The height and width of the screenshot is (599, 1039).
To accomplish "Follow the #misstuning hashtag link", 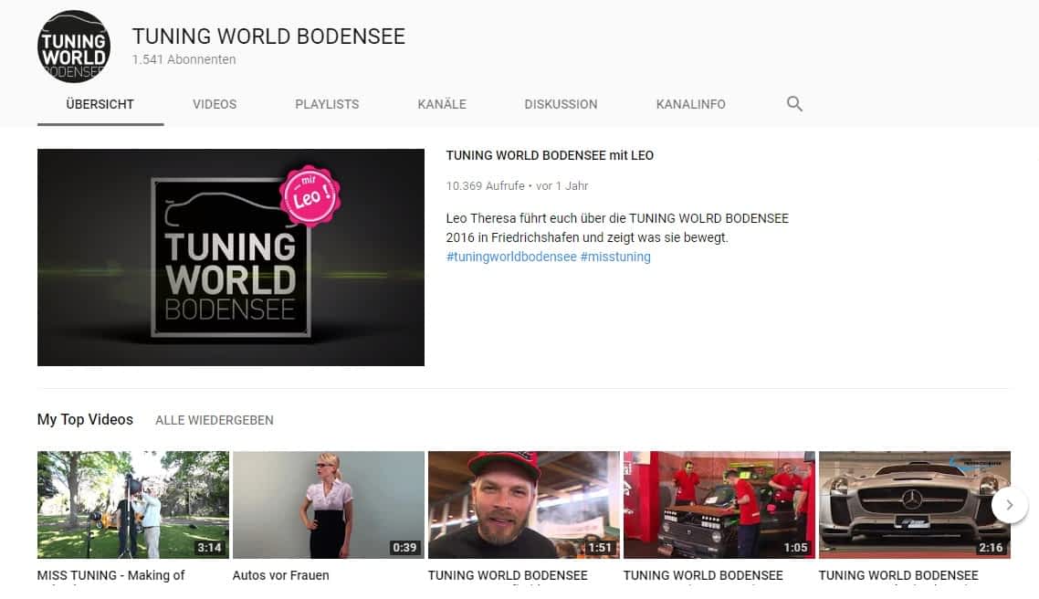I will [615, 257].
